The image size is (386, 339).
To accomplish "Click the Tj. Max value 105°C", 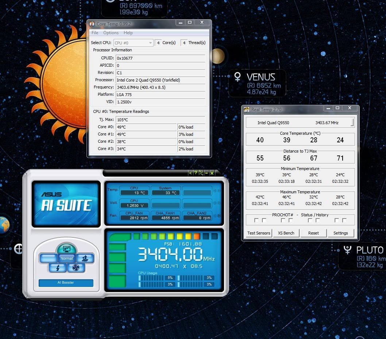I will click(160, 120).
